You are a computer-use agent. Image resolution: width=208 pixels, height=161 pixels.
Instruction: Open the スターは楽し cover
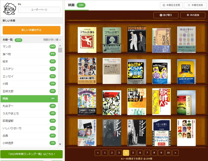pos(161,132)
